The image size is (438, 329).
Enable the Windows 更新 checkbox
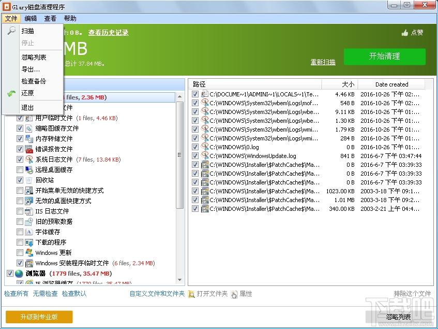(x=20, y=253)
